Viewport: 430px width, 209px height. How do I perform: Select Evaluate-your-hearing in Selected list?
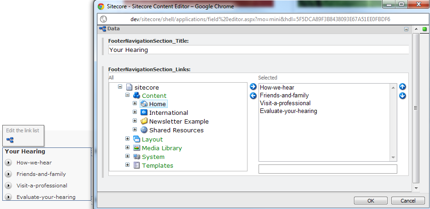coord(289,111)
